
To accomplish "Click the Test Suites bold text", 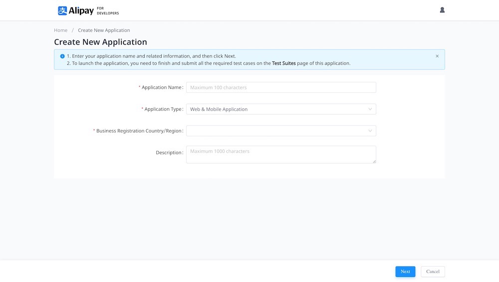I will click(x=283, y=63).
